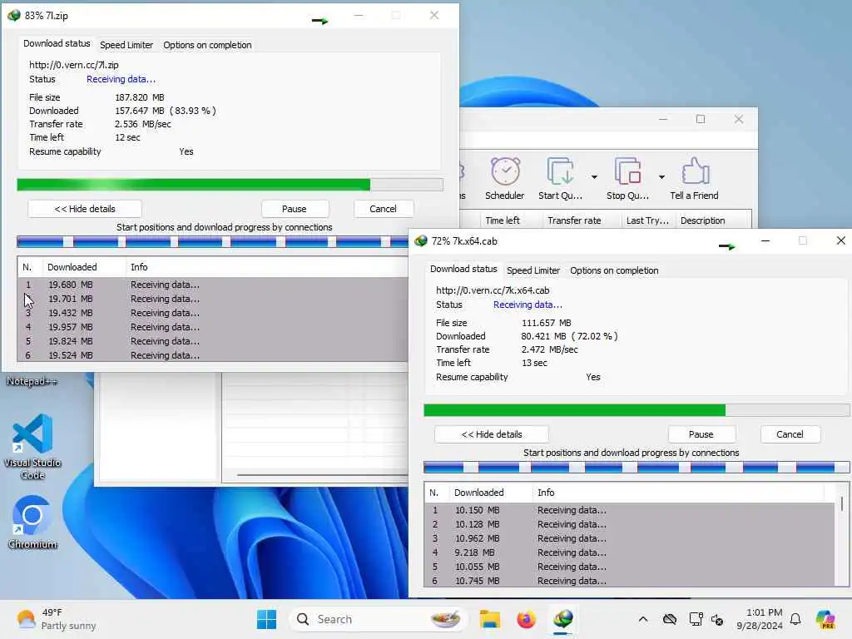Open the Scheduler in the IDM main window

[505, 180]
